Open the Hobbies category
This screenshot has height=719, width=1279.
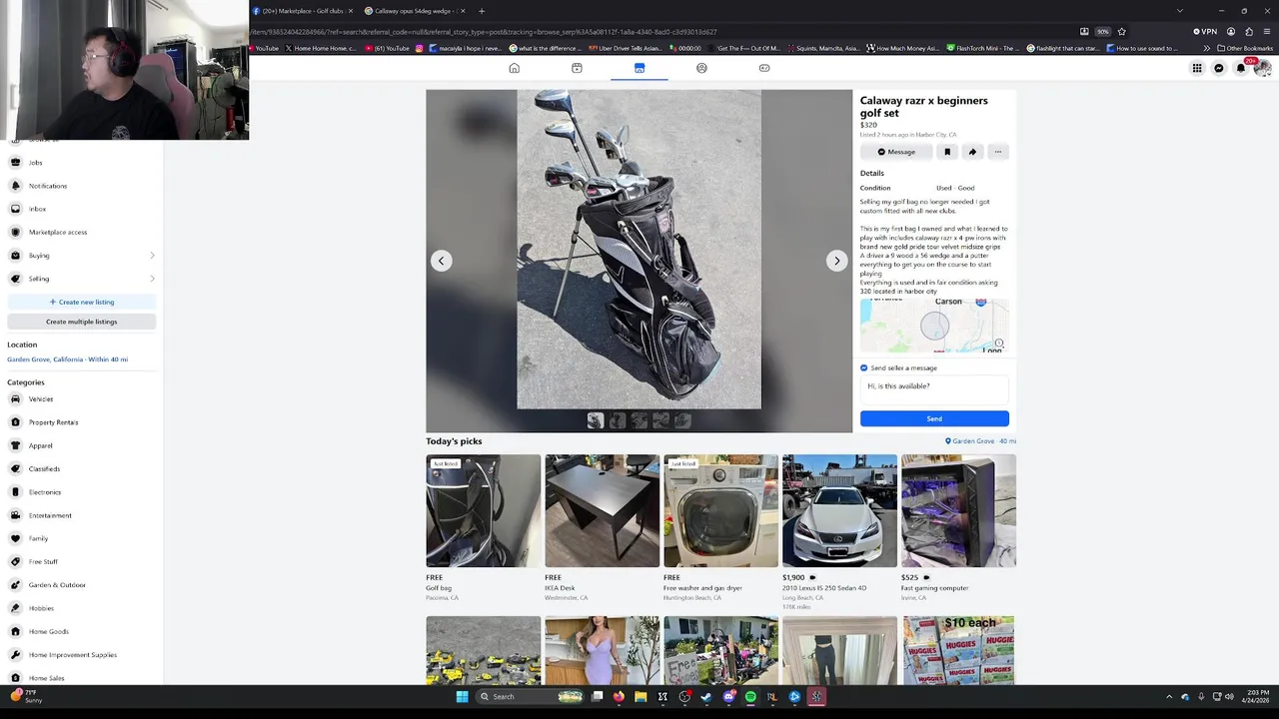pyautogui.click(x=82, y=608)
